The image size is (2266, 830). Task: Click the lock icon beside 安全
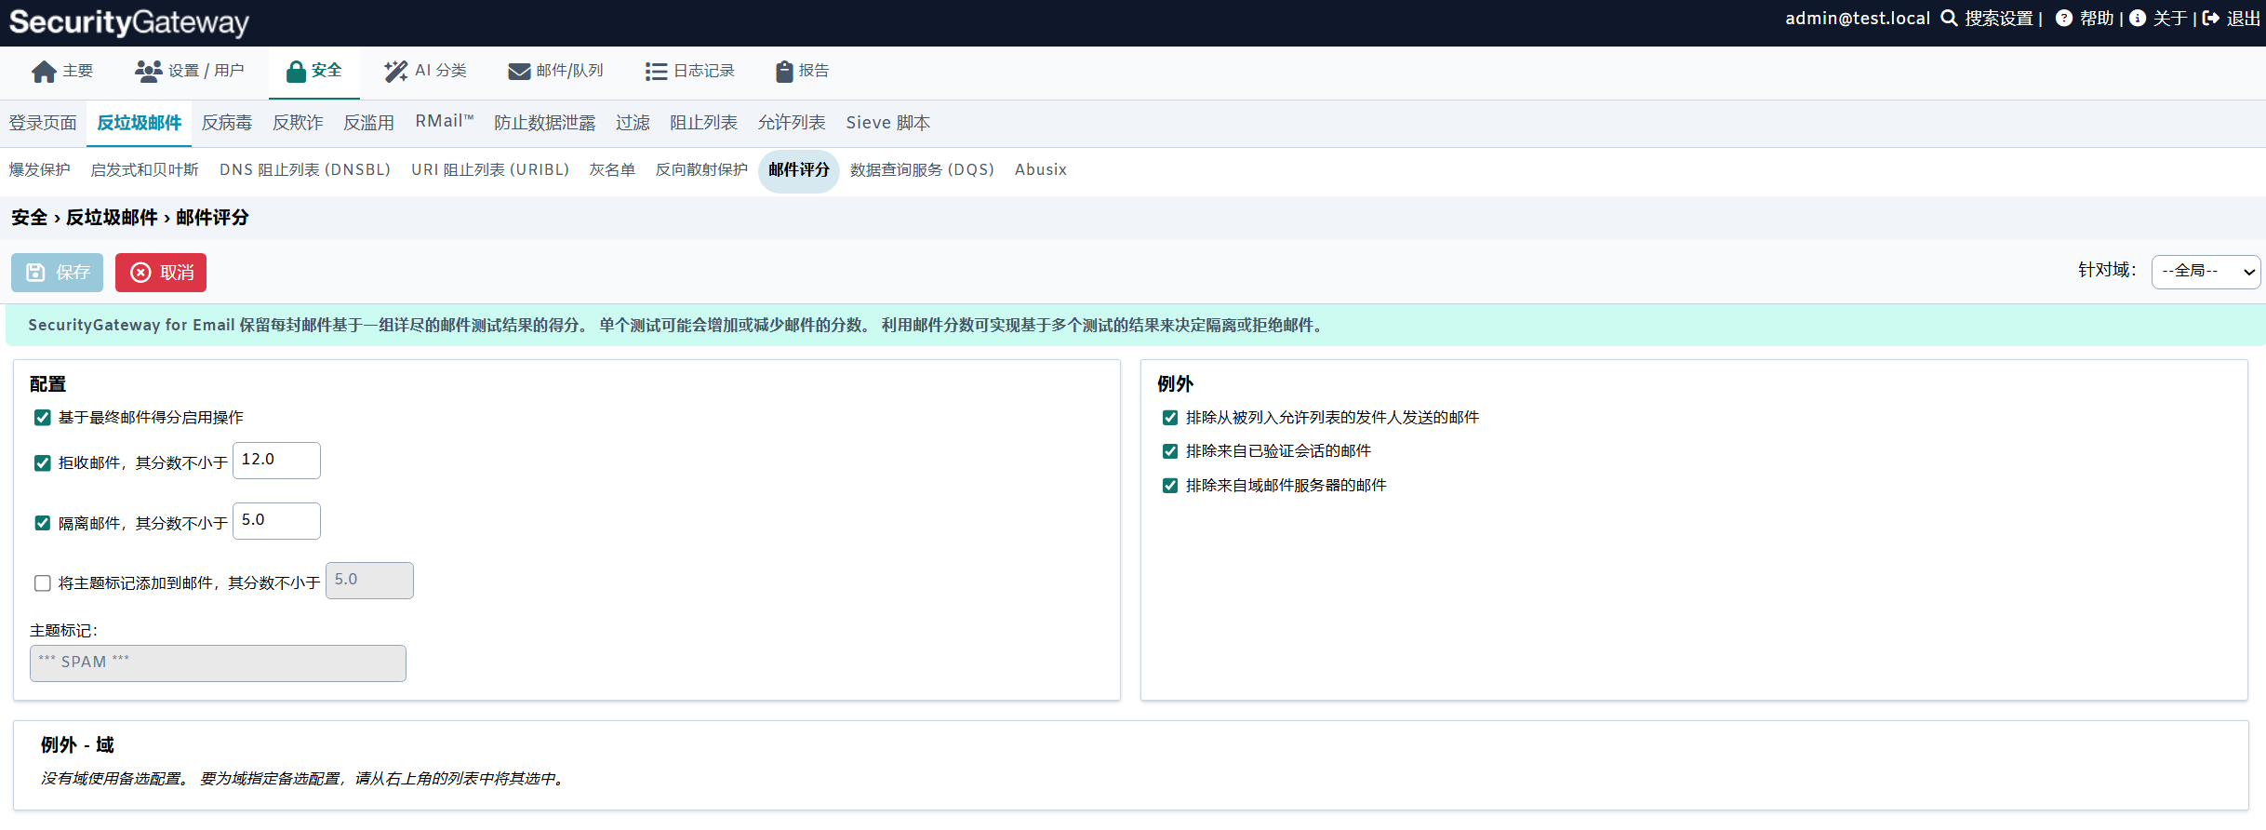click(x=296, y=72)
